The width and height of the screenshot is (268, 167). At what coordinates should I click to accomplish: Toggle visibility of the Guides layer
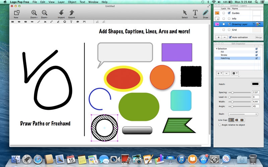229,13
